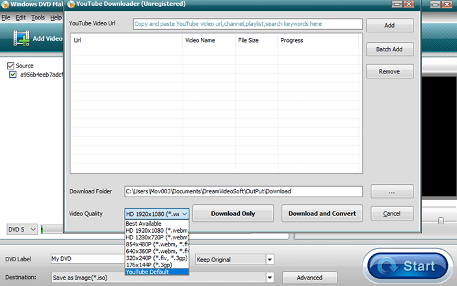Open the Destination Save as Image dropdown
This screenshot has height=286, width=457.
pyautogui.click(x=163, y=278)
